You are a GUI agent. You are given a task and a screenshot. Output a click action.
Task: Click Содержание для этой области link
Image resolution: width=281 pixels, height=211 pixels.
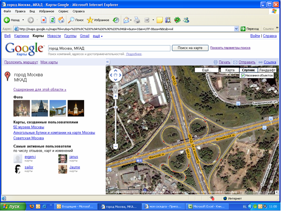pyautogui.click(x=40, y=90)
